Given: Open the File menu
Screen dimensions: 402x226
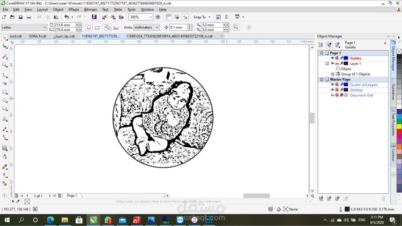Looking at the screenshot, I should tap(5, 10).
